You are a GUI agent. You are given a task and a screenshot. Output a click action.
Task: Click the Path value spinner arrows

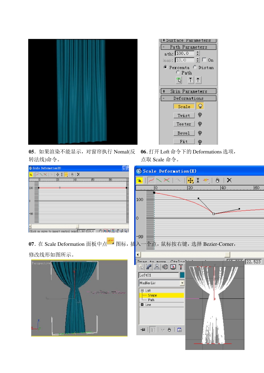tap(198, 53)
